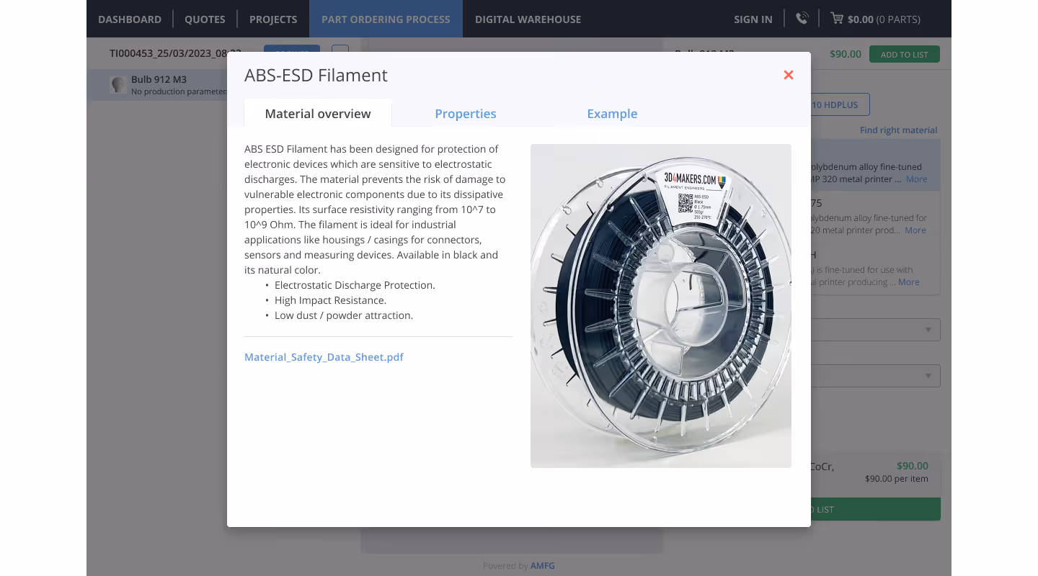This screenshot has width=1038, height=576.
Task: Switch to the Properties tab
Action: 466,113
